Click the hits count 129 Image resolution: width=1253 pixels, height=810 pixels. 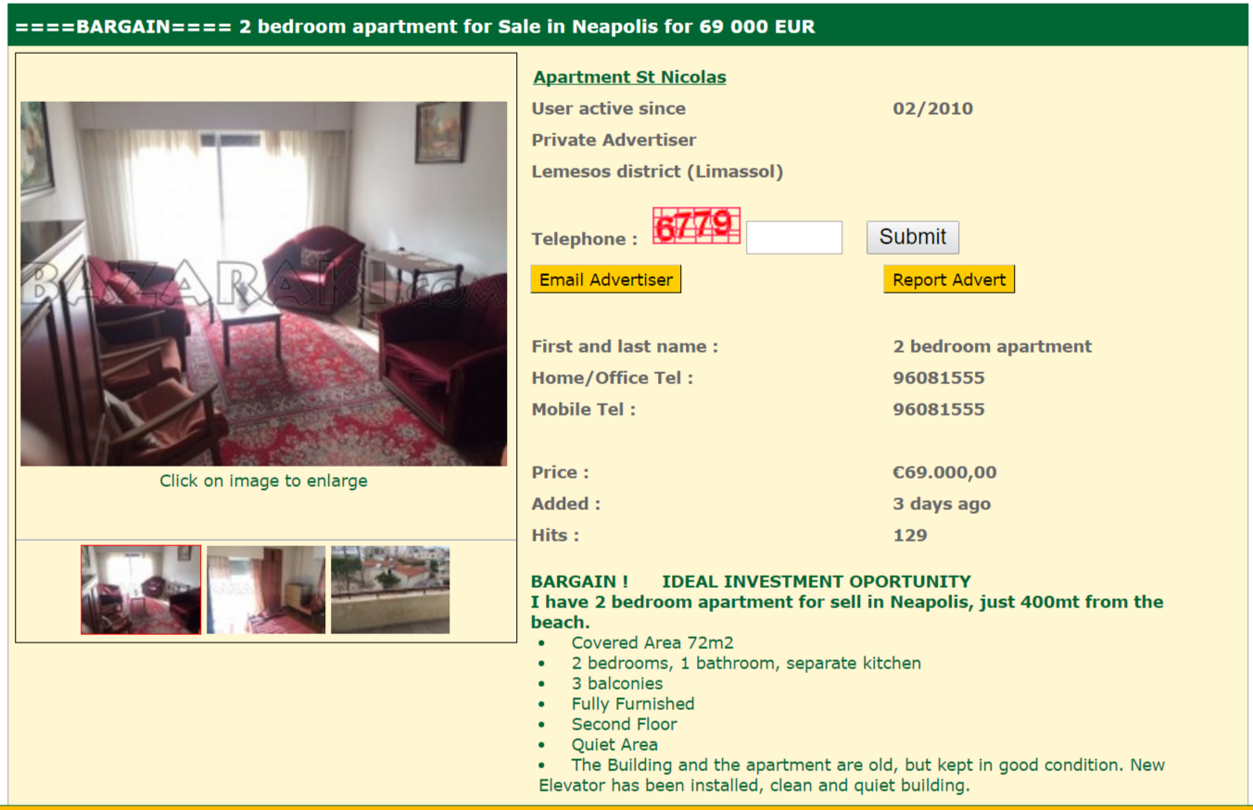[x=910, y=535]
